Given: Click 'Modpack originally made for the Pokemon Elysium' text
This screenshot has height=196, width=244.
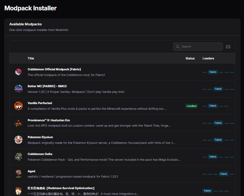Looking at the screenshot, I should (101, 143).
